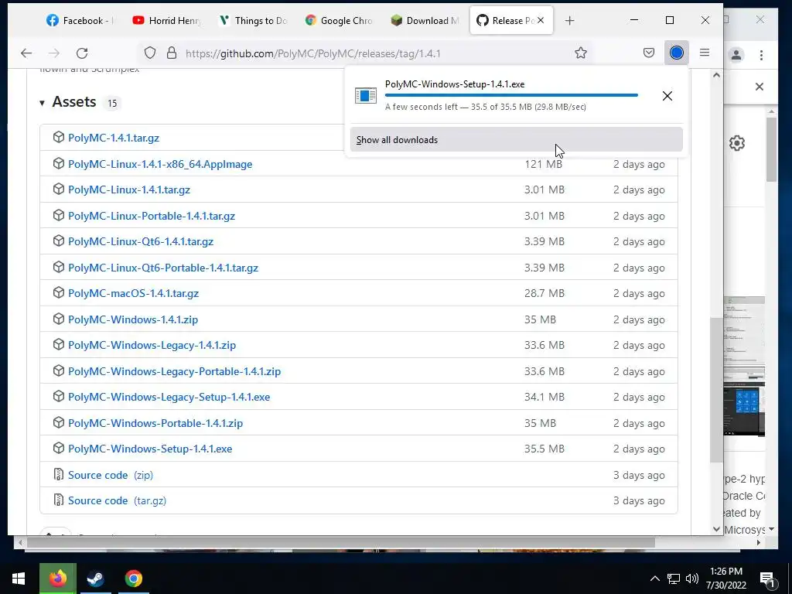Download PolyMC-Windows-Legacy-1.4.1.zip
The height and width of the screenshot is (594, 792).
pyautogui.click(x=152, y=346)
